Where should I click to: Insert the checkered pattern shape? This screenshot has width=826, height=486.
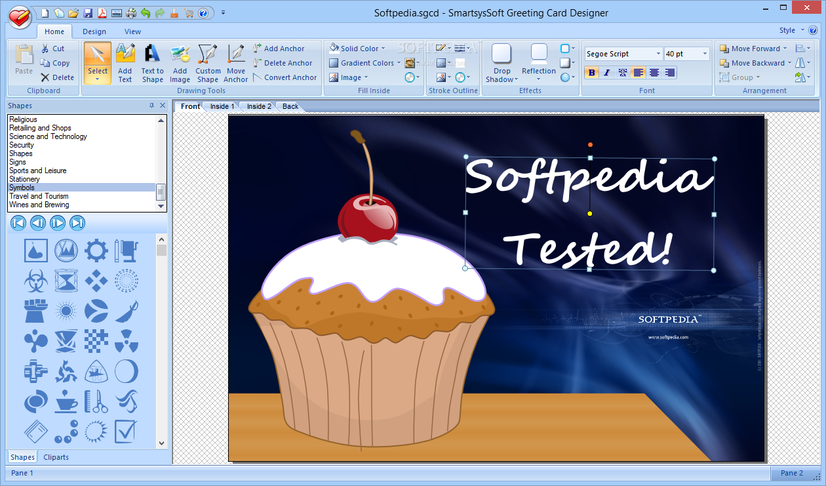click(x=96, y=341)
